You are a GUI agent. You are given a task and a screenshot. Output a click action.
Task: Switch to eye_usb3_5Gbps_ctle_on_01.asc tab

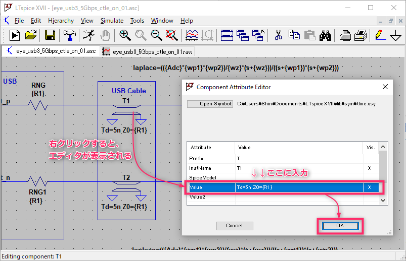pos(51,51)
